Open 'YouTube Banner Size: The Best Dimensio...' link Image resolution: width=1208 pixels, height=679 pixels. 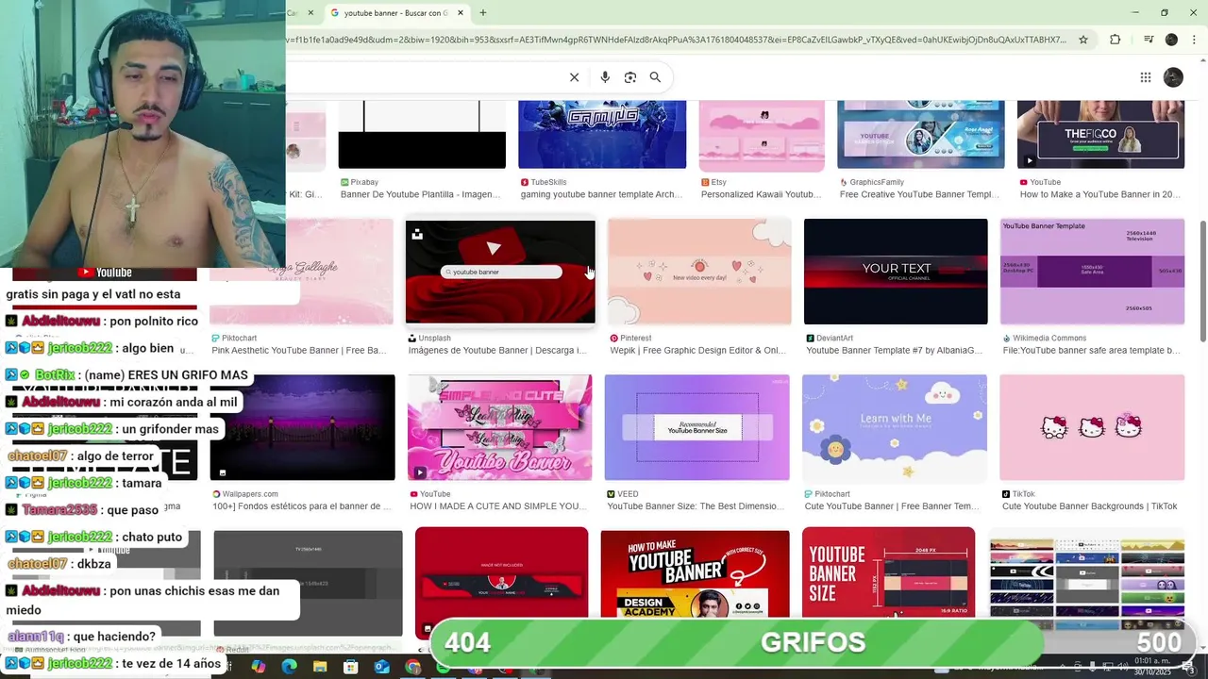point(696,506)
